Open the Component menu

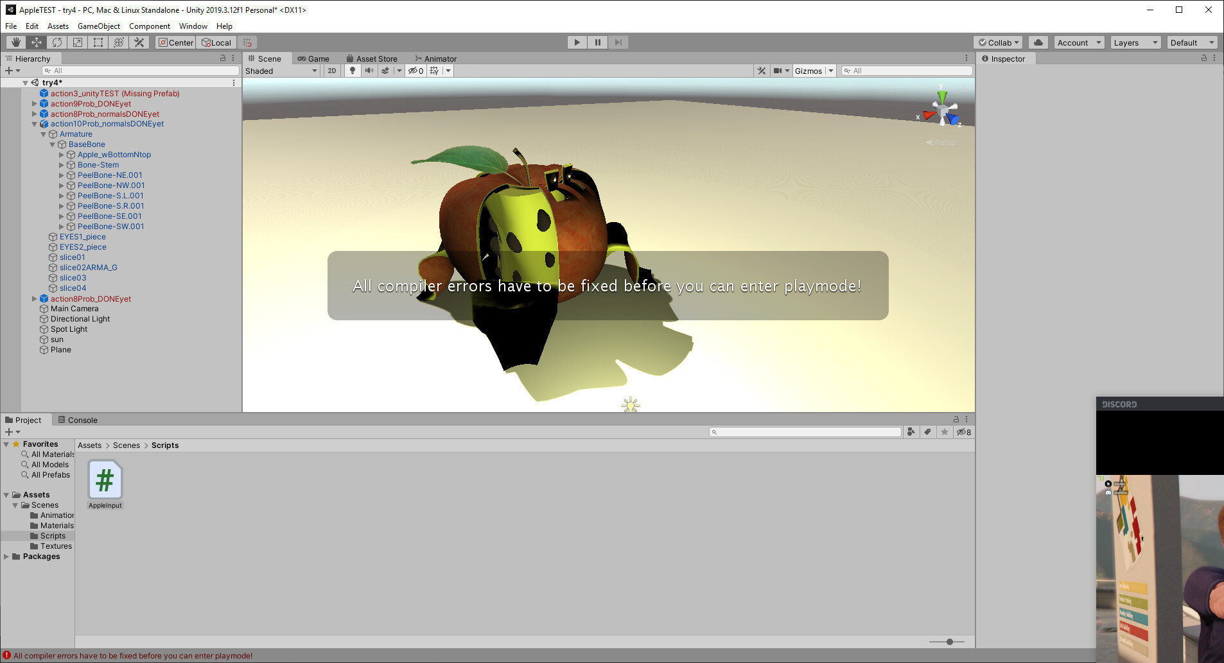tap(150, 26)
